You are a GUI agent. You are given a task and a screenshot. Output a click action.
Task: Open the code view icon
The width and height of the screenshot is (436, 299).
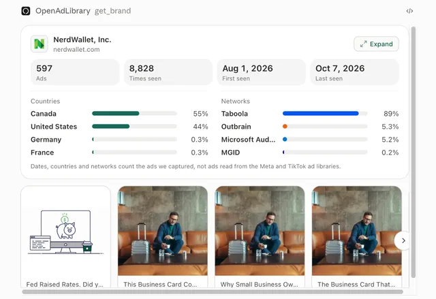coord(409,11)
